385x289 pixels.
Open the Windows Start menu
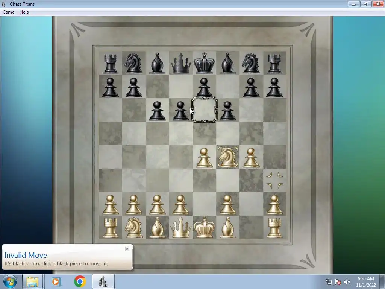coord(10,281)
